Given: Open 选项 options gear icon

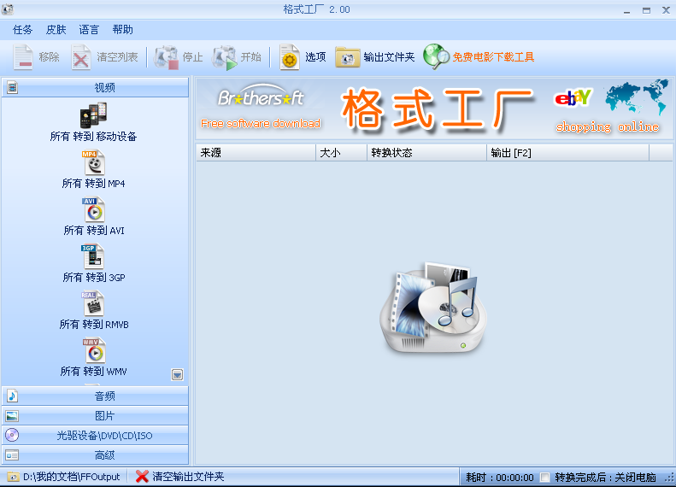Looking at the screenshot, I should (x=289, y=57).
